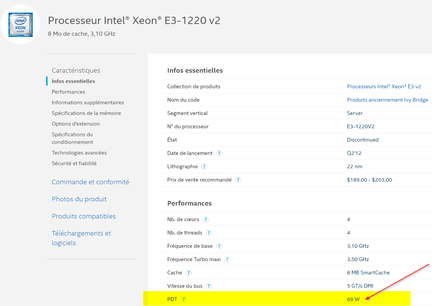Click the N° du processeur label
Image resolution: width=432 pixels, height=306 pixels.
click(188, 127)
